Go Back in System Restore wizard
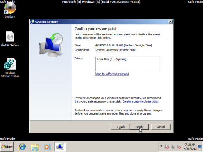Viewport: 203px width, 152px height. 120,127
